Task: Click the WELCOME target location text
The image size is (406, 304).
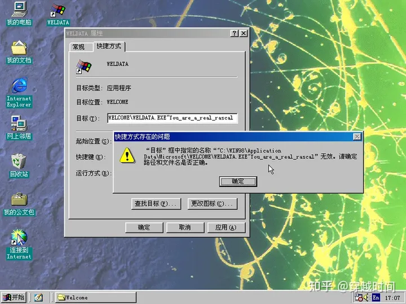Action: pyautogui.click(x=117, y=102)
